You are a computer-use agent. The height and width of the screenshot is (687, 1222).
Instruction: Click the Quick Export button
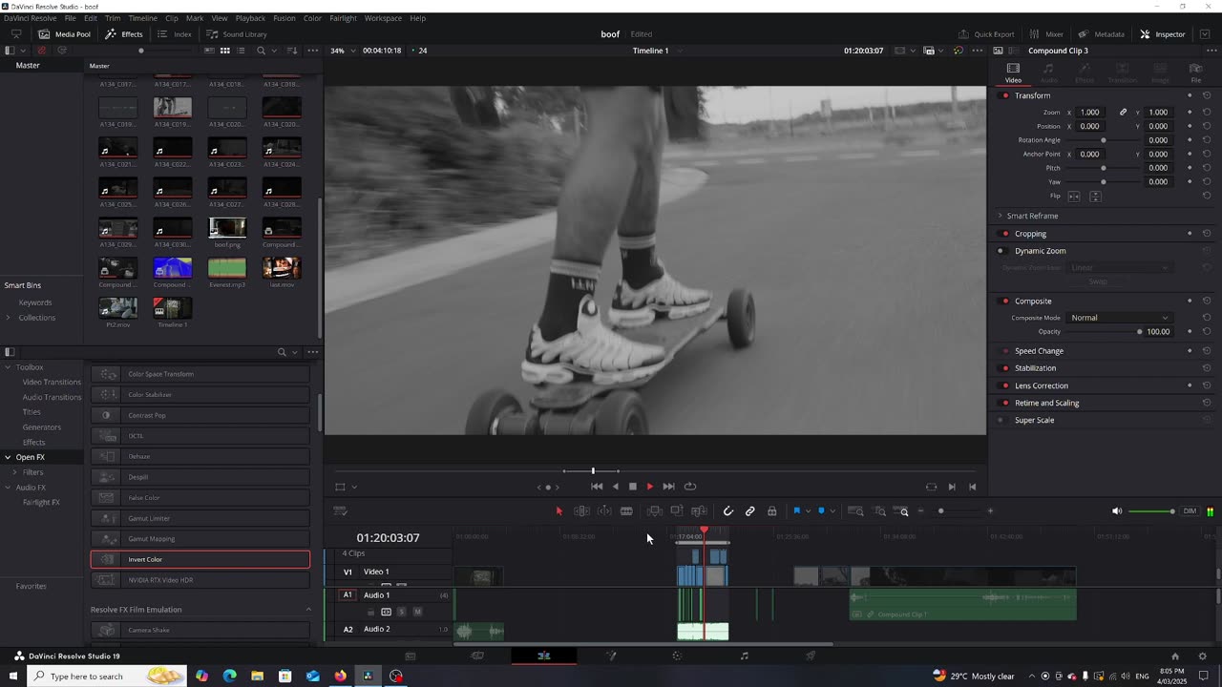pos(986,34)
